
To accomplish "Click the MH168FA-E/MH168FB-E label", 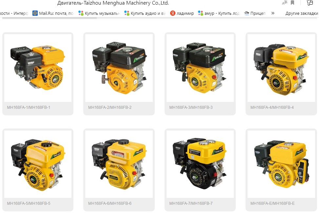I will pos(272,203).
